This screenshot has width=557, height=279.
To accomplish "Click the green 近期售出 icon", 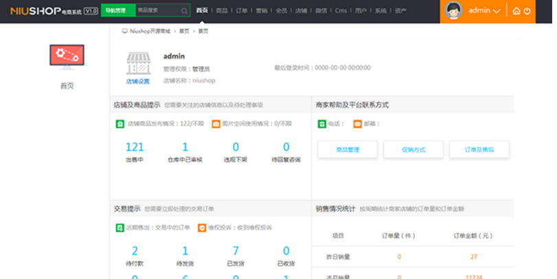I will [120, 227].
